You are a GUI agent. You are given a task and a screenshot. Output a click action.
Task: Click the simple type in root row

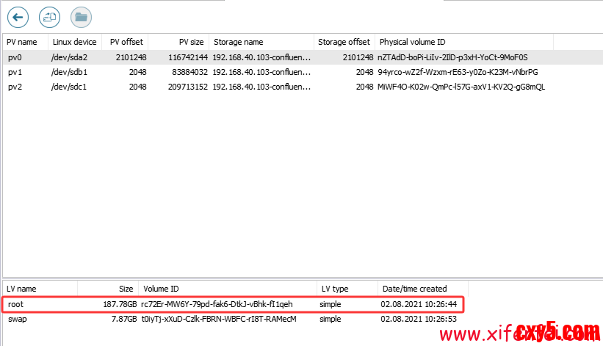[331, 304]
